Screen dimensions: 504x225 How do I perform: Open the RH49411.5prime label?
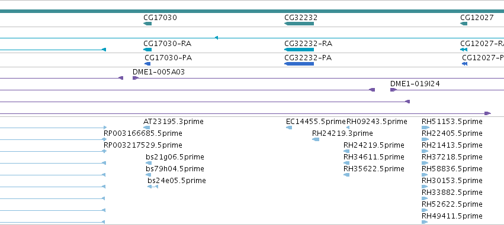click(452, 216)
